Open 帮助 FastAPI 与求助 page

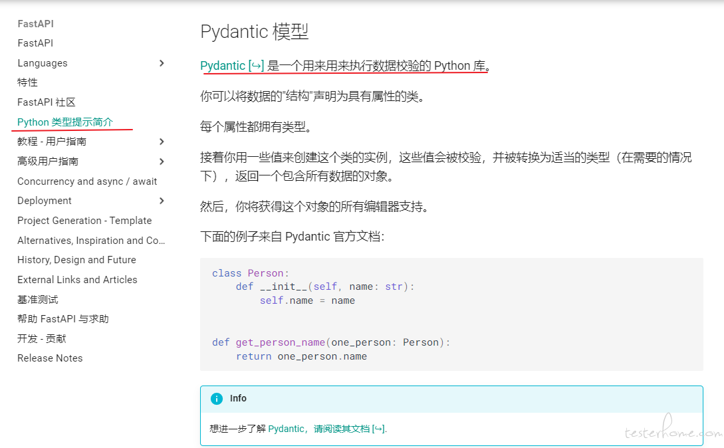coord(63,318)
